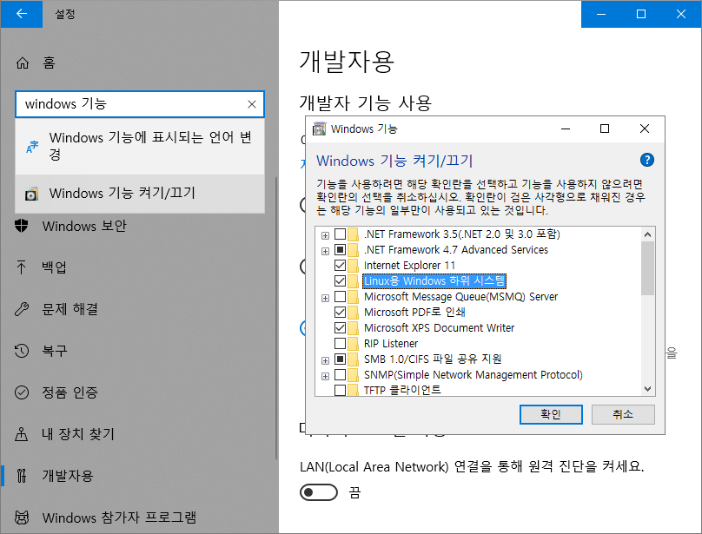Click the 복구 recovery history icon
The image size is (702, 534).
[22, 351]
